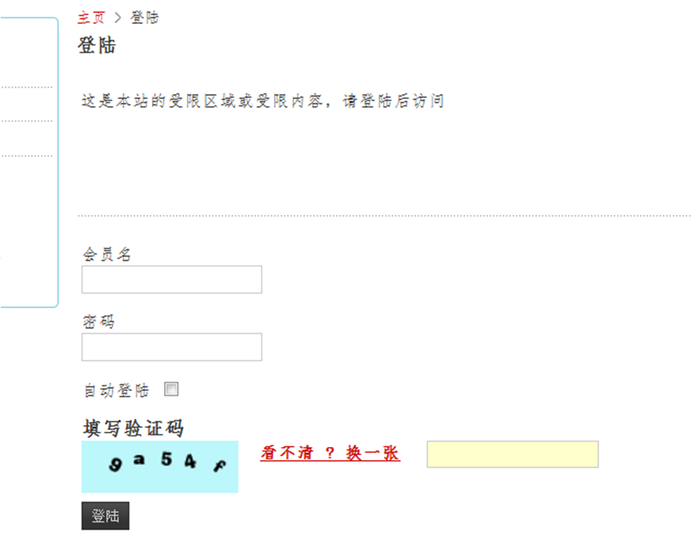Focus the 会员名 username input field

tap(172, 280)
